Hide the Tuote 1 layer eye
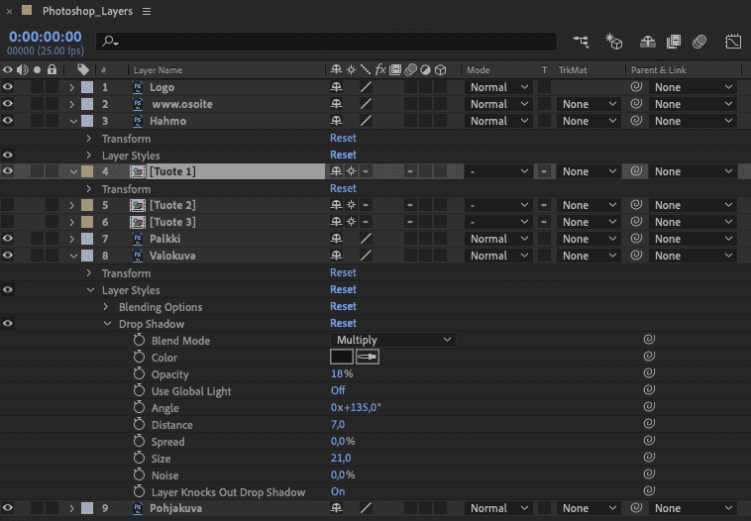 [x=8, y=171]
